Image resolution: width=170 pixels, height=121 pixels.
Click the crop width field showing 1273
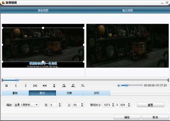(x=107, y=105)
